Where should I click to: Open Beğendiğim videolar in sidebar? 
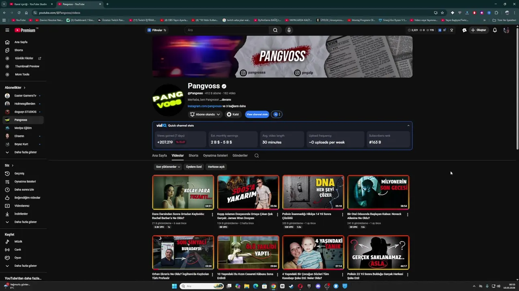coord(27,198)
